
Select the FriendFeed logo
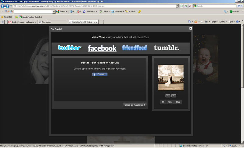pos(134,48)
